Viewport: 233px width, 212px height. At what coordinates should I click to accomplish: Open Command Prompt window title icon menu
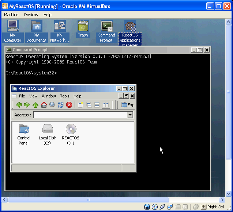coord(9,50)
